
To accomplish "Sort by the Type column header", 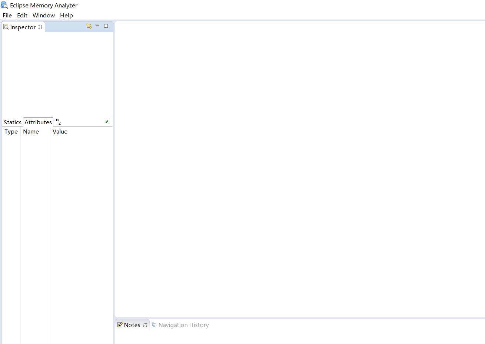I will (11, 131).
